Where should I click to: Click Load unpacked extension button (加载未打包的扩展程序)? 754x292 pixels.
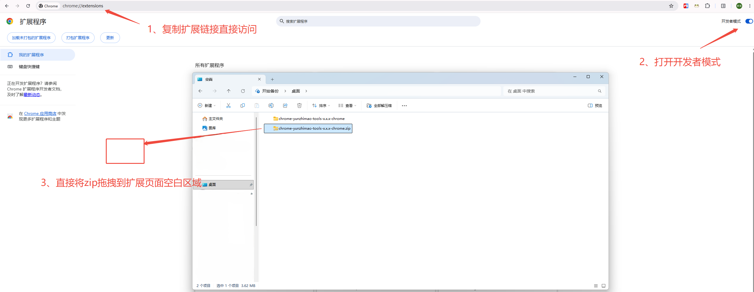click(31, 38)
